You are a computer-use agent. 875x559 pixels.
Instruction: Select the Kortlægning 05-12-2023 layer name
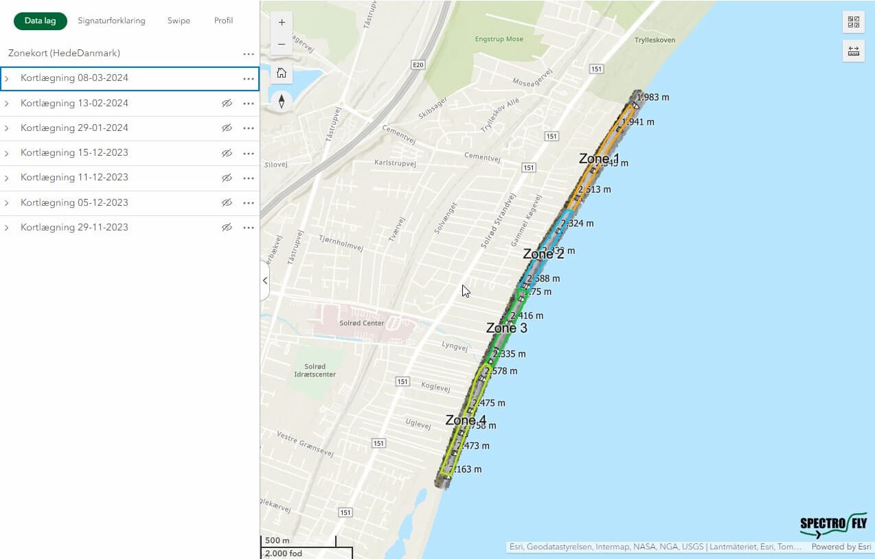74,203
